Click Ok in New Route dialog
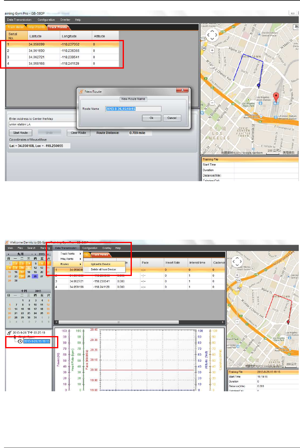This screenshot has height=448, width=300. coord(151,118)
